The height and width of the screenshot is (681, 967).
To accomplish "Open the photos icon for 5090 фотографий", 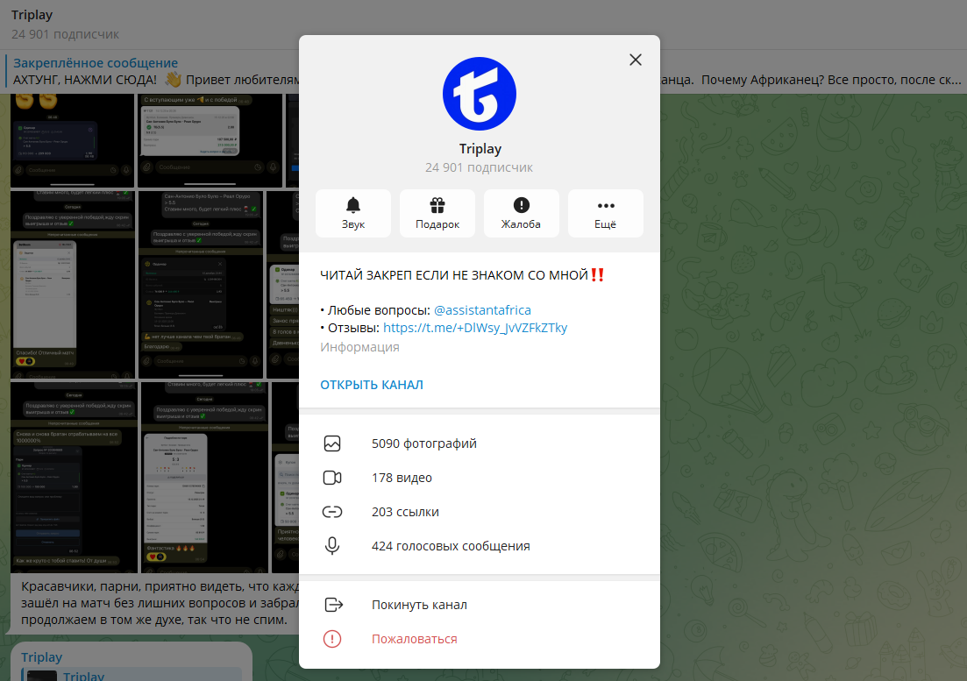I will click(x=332, y=443).
